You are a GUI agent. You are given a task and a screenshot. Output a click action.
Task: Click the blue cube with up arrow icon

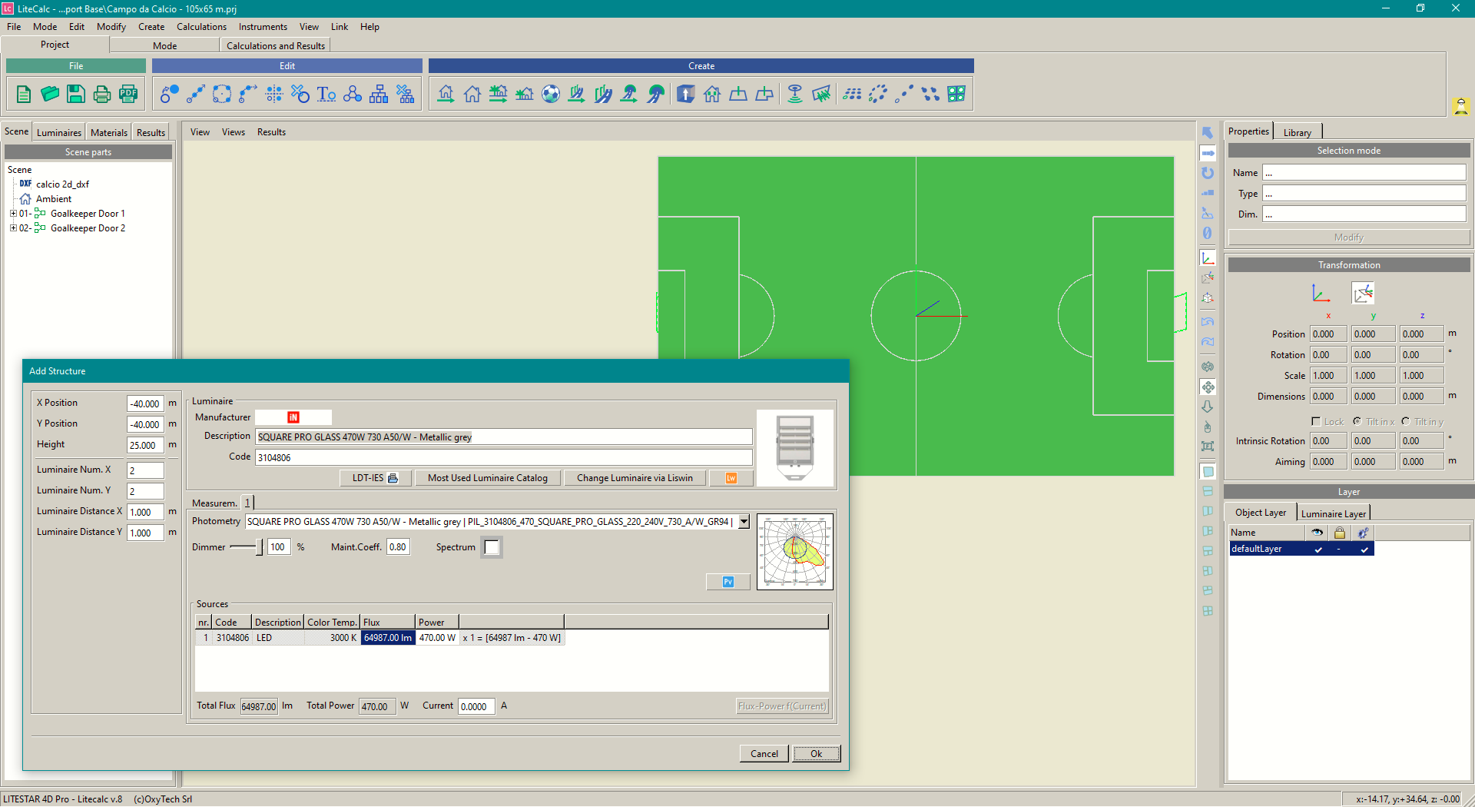[686, 94]
